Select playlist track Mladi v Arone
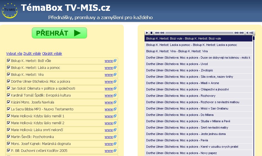The height and width of the screenshot is (156, 262). click(x=198, y=83)
